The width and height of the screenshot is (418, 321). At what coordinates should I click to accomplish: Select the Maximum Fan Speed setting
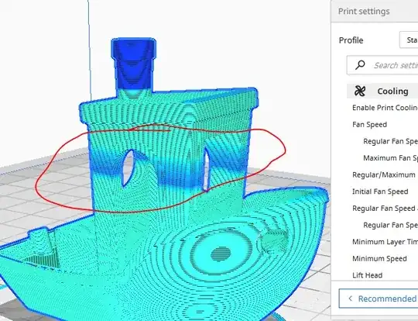pos(391,158)
